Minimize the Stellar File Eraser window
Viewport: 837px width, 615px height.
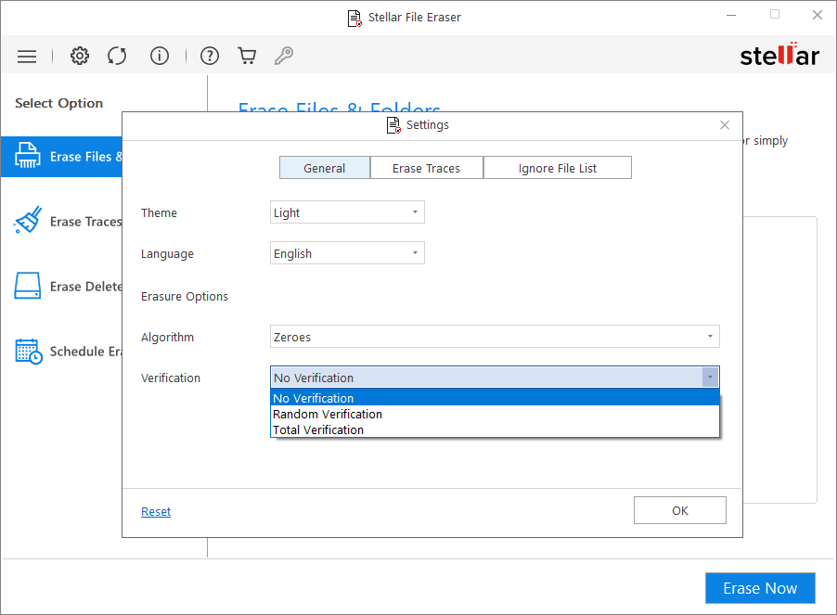731,16
